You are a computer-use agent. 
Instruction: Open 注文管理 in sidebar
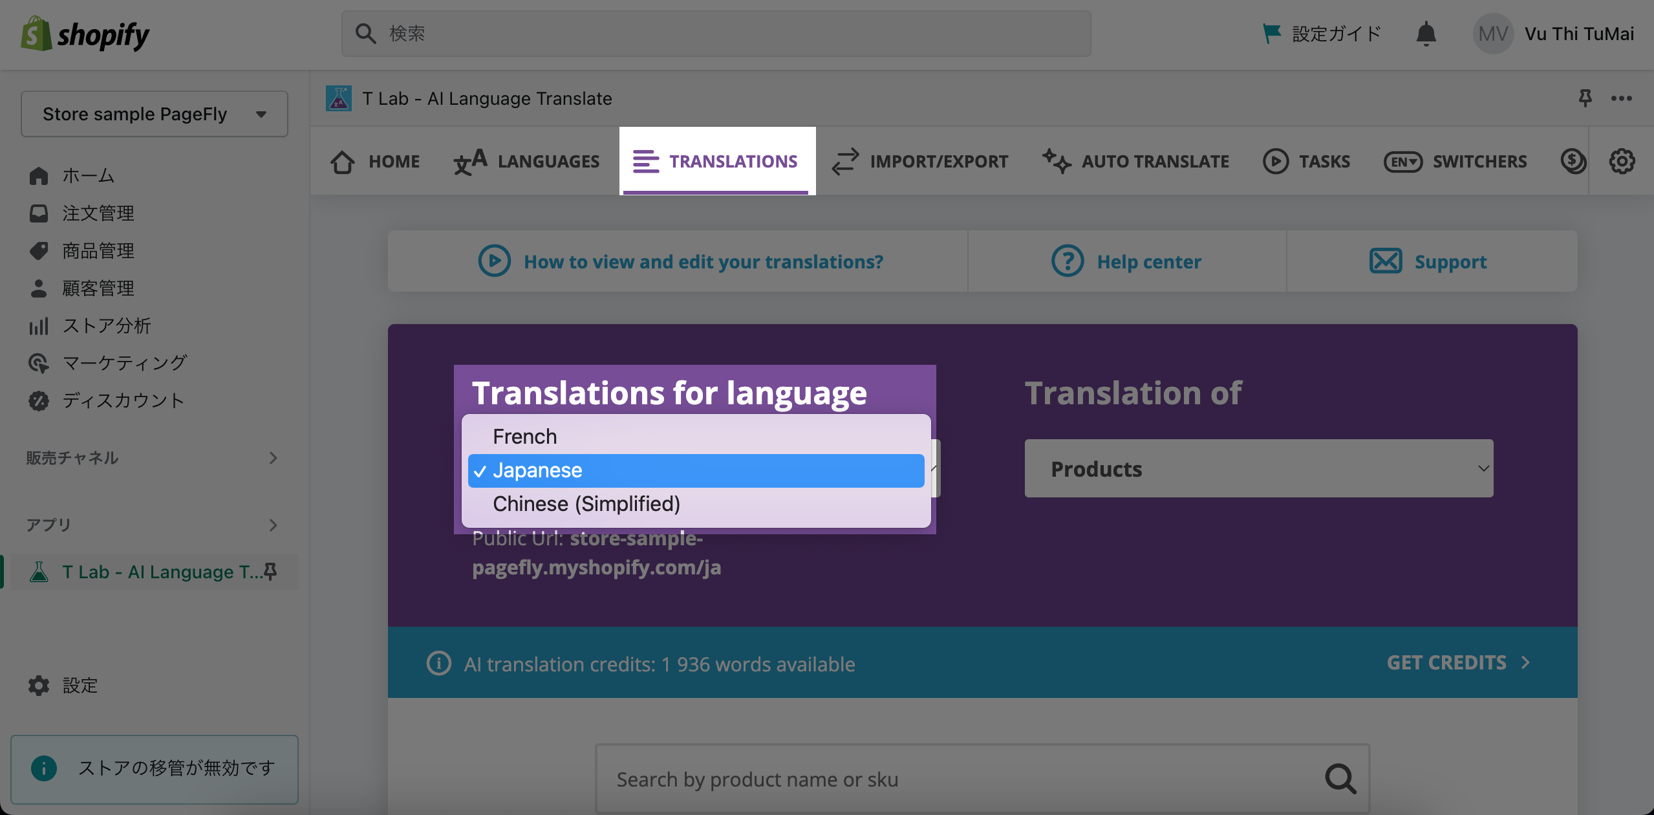(x=98, y=213)
